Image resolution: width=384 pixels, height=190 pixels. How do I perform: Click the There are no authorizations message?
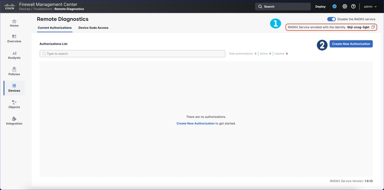pos(206,117)
